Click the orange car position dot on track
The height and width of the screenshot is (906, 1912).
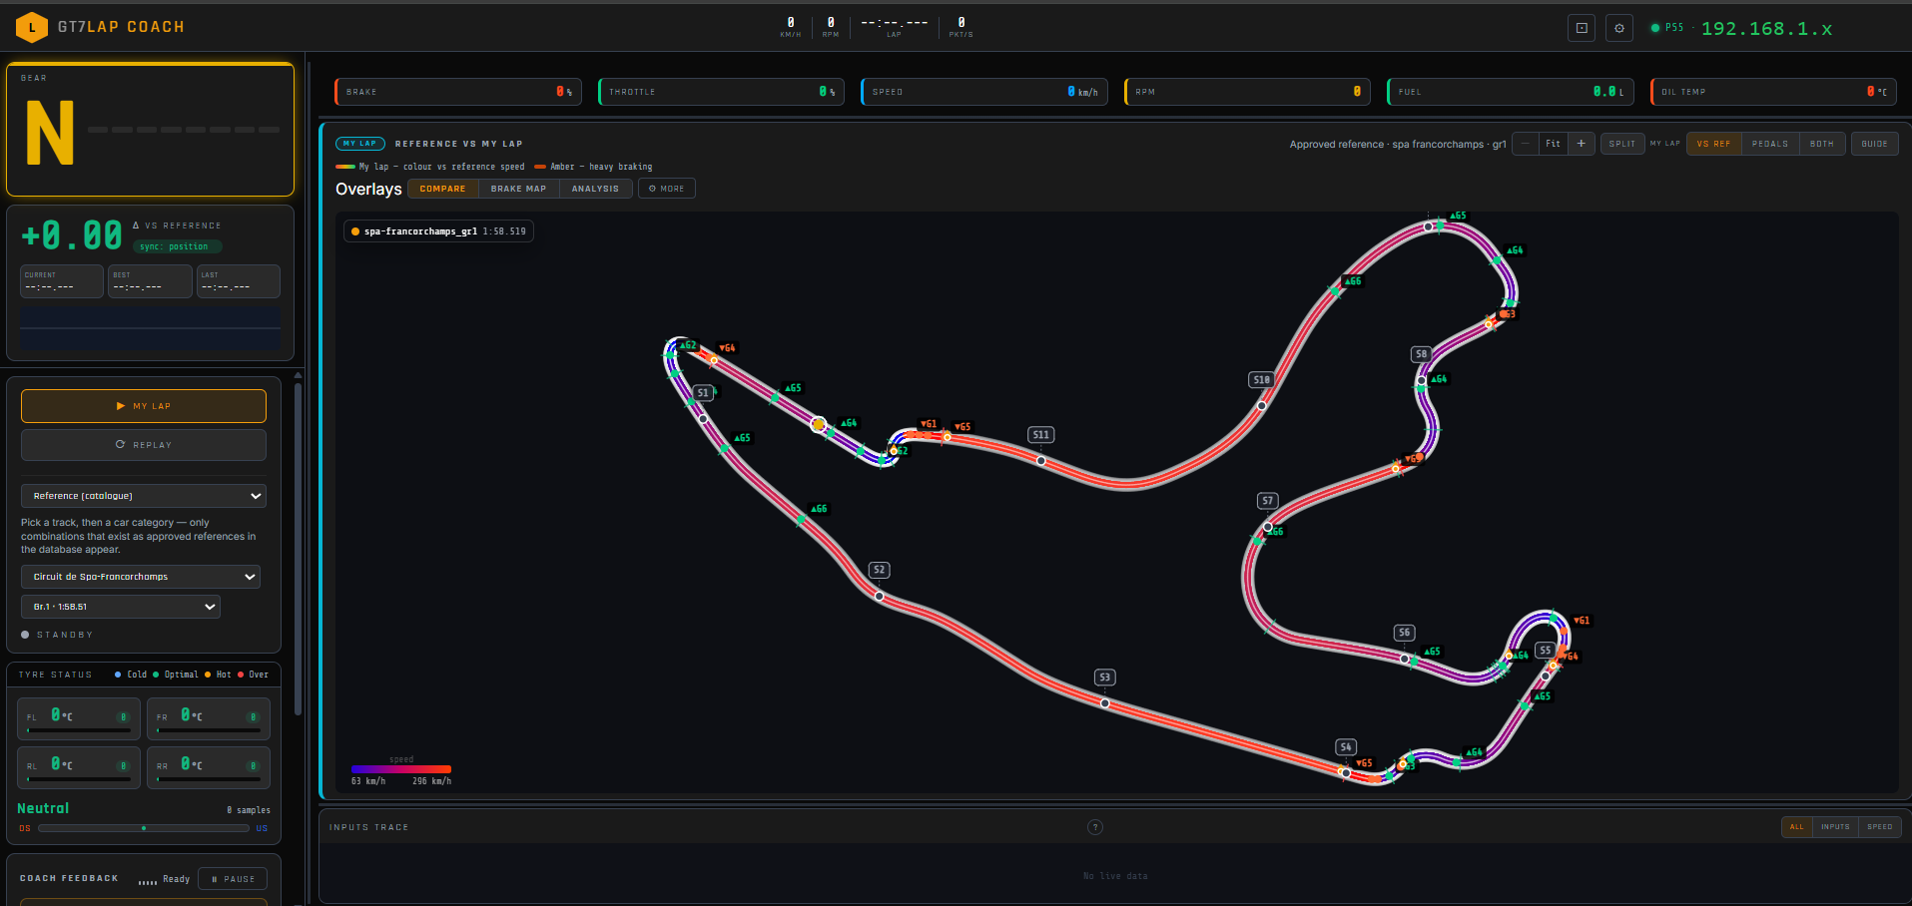[819, 424]
